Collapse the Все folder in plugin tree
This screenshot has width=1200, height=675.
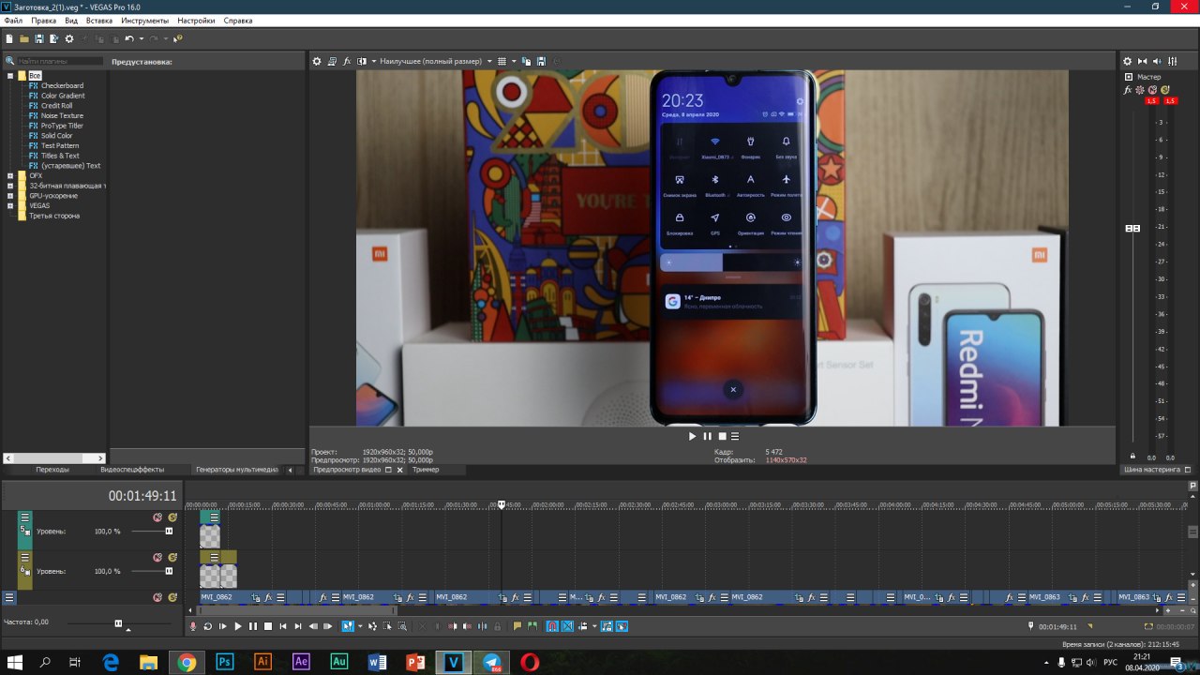(10, 75)
